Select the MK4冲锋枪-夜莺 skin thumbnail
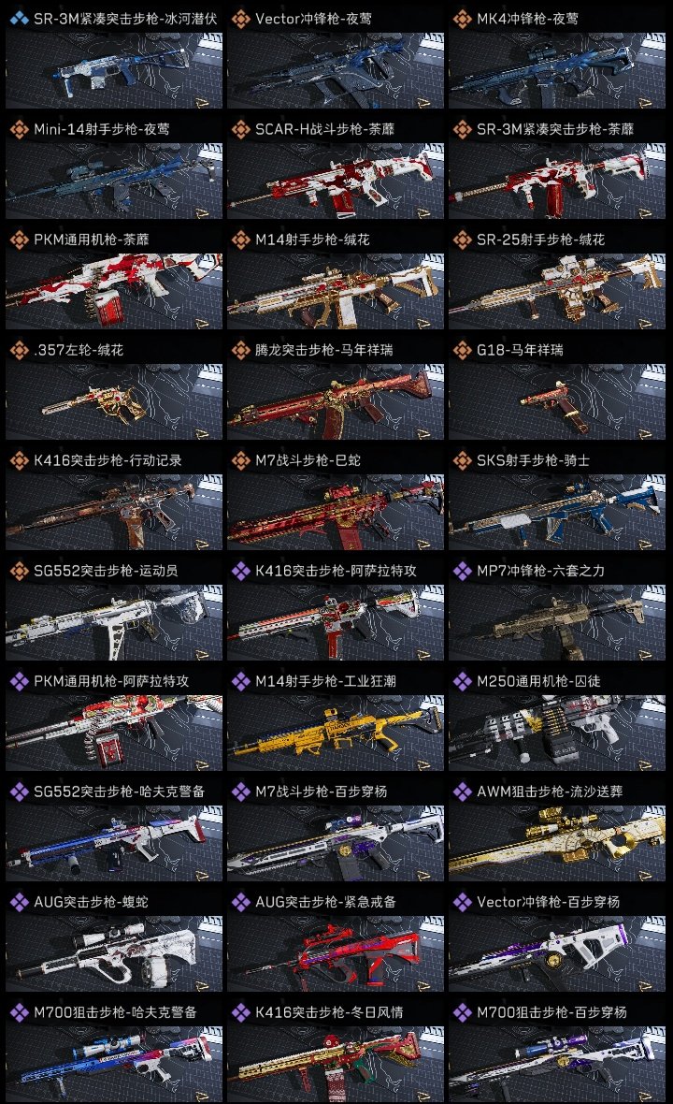Viewport: 673px width, 1104px height. [x=557, y=70]
